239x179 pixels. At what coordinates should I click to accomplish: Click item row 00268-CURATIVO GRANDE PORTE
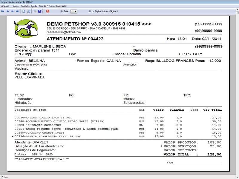[118, 133]
